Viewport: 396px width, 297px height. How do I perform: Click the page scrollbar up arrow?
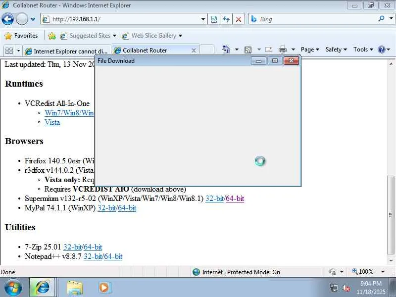click(391, 64)
